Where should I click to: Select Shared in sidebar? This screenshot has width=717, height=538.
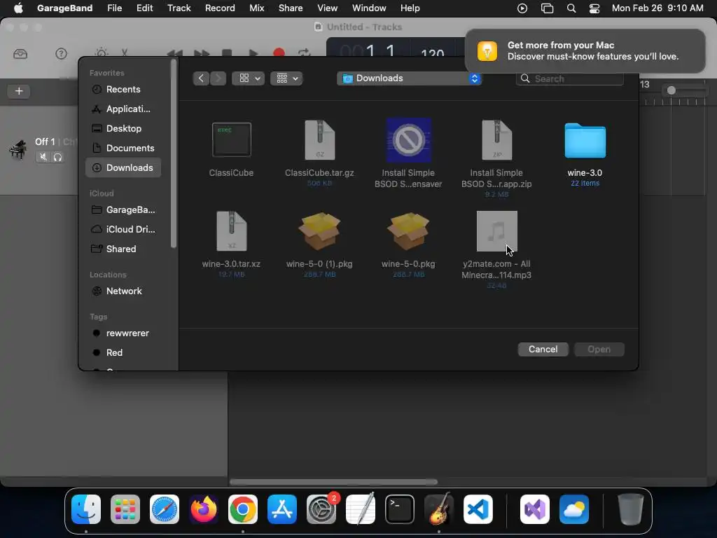tap(123, 249)
